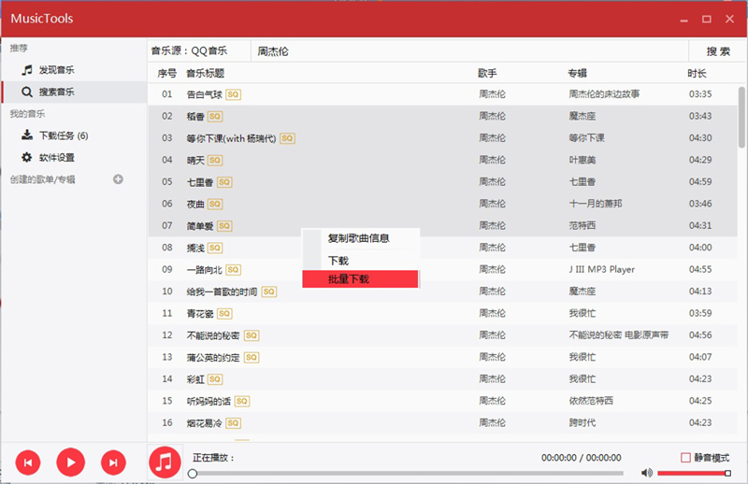Select song 等你下课(with 杨瑞代)
The image size is (748, 484).
pyautogui.click(x=442, y=137)
